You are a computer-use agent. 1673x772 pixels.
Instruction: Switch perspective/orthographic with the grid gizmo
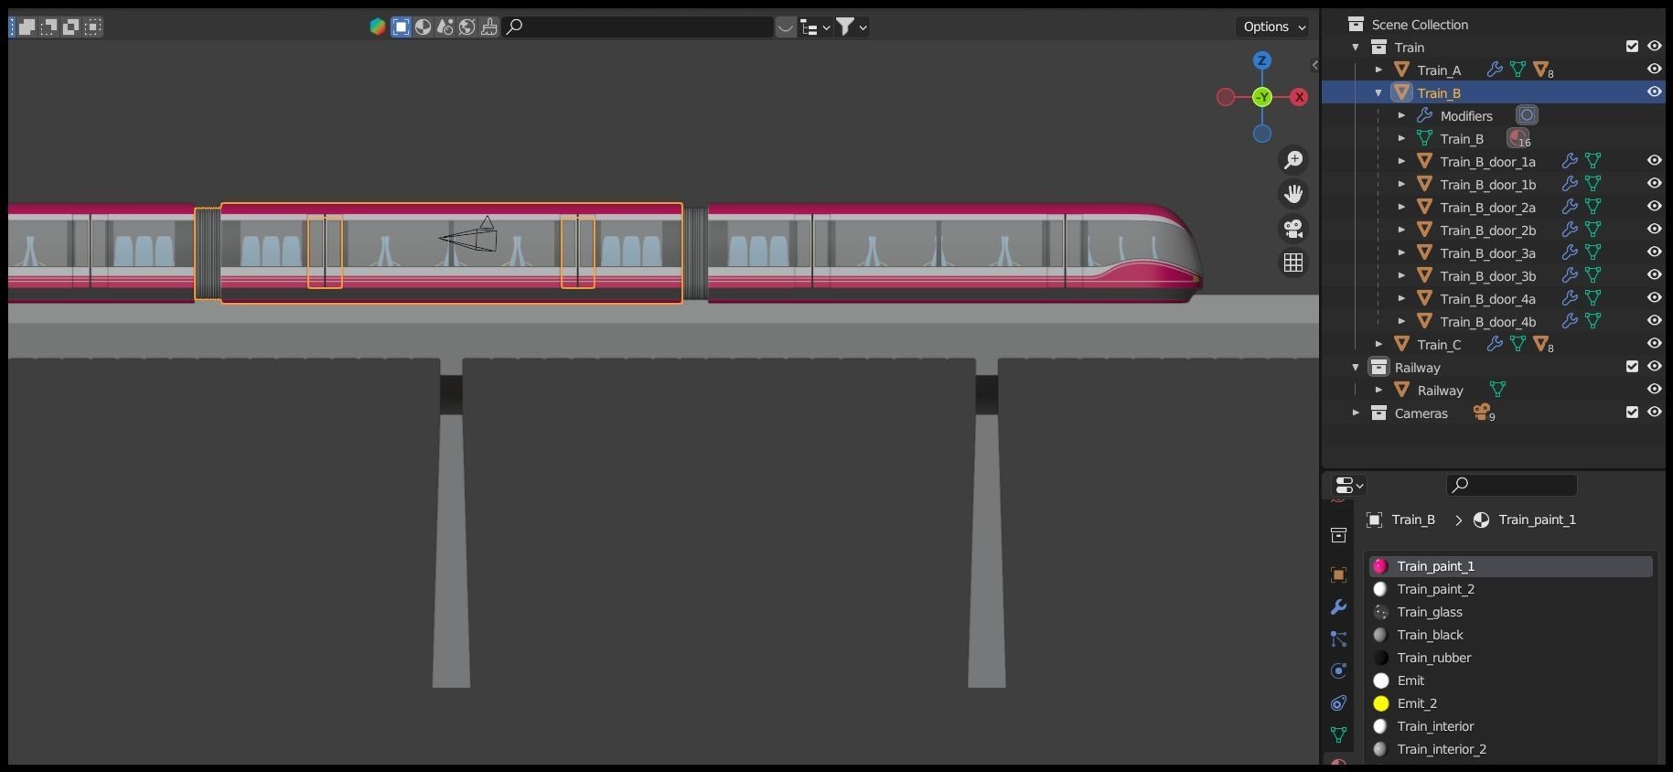click(1293, 263)
